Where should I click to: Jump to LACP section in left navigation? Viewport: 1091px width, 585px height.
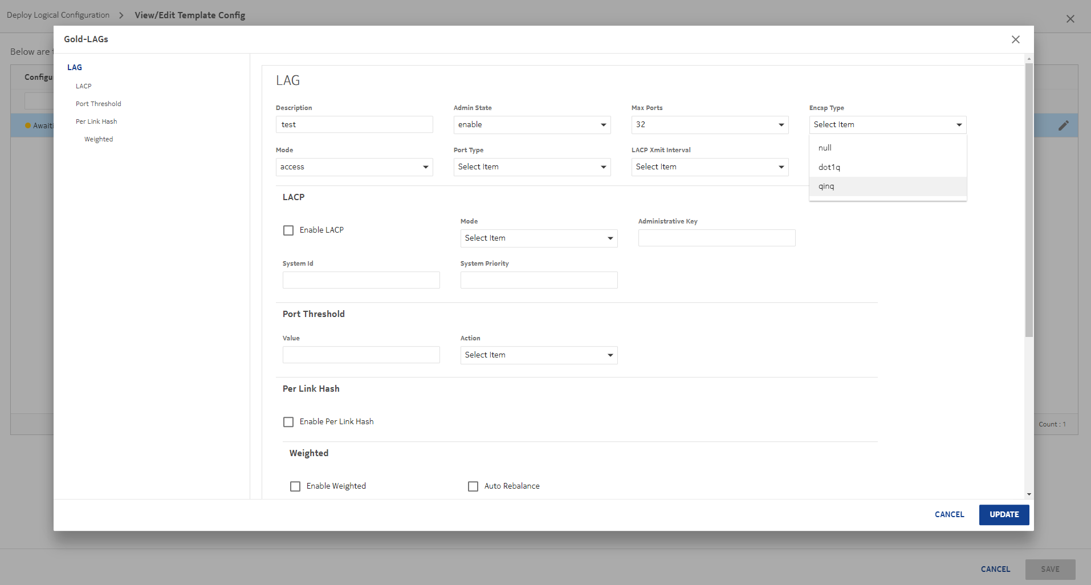[84, 86]
